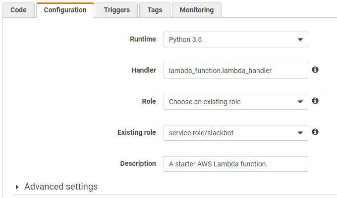Image resolution: width=337 pixels, height=198 pixels.
Task: Click the info icon beside Handler field
Action: tap(315, 70)
